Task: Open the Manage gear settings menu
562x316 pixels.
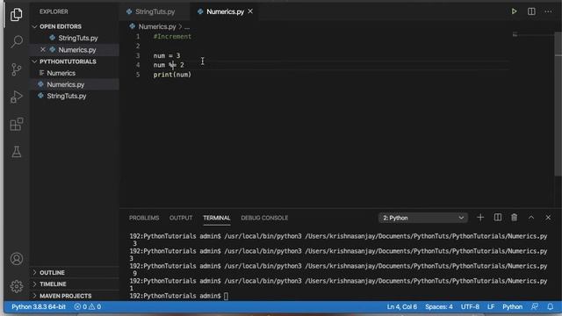Action: [x=17, y=286]
